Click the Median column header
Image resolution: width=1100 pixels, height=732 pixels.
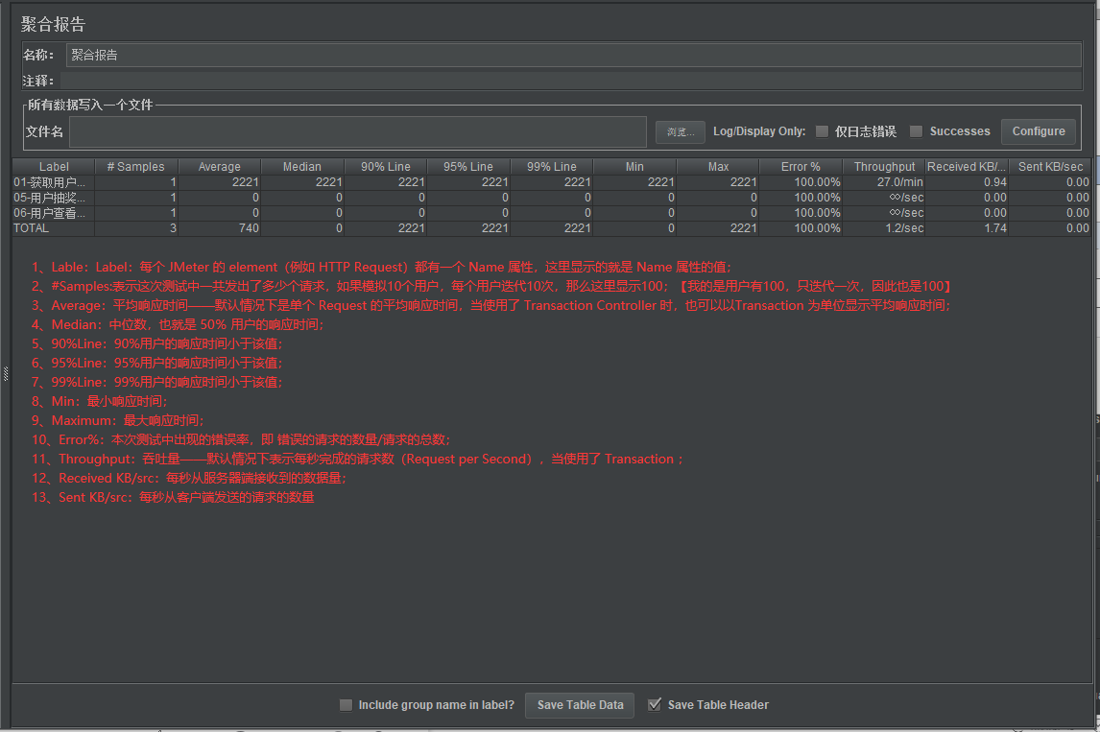click(302, 167)
